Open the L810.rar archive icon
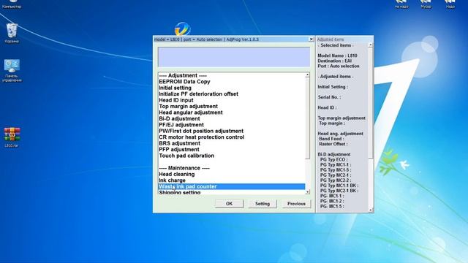This screenshot has height=263, width=468. pos(12,137)
